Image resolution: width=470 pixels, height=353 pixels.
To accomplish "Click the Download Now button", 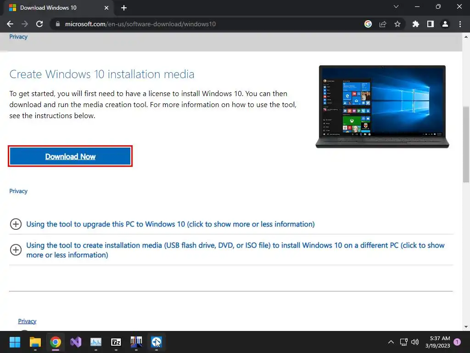I will pos(70,156).
